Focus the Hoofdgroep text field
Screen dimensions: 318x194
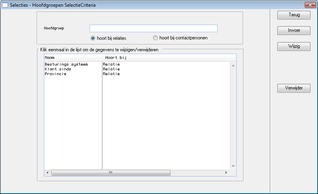click(x=153, y=28)
